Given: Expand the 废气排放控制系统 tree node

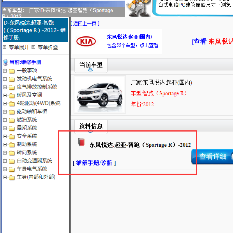Looking at the screenshot, I should pos(5,87).
